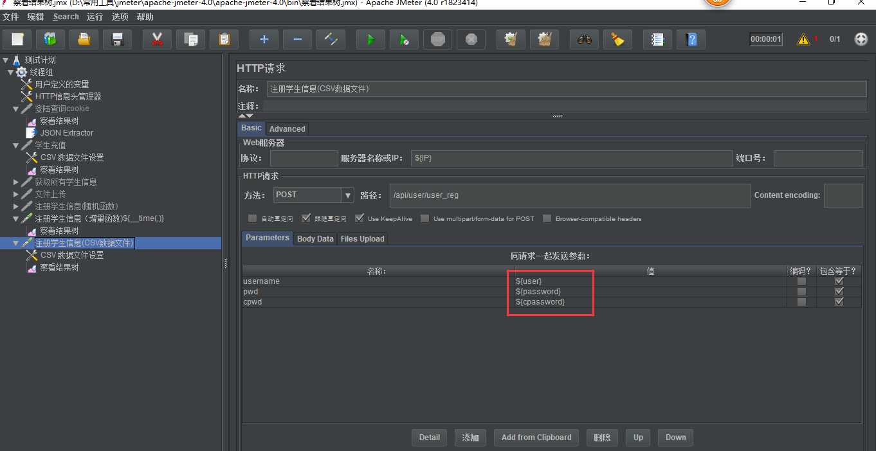Expand the 注册学生信息(随机函数) node

tap(16, 206)
